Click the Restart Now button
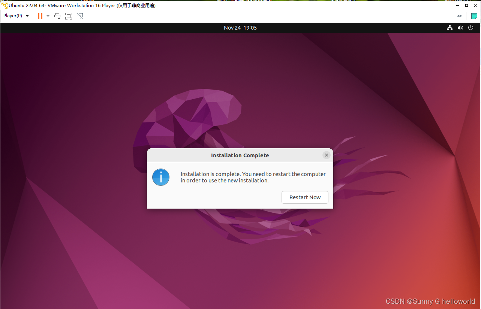 coord(305,197)
